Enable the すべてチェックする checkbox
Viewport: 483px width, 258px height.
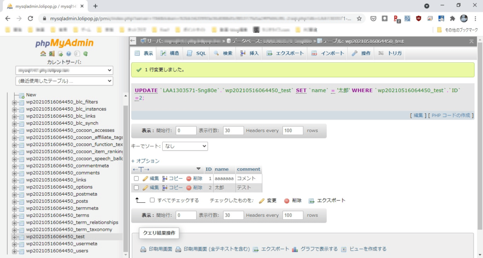(x=152, y=200)
